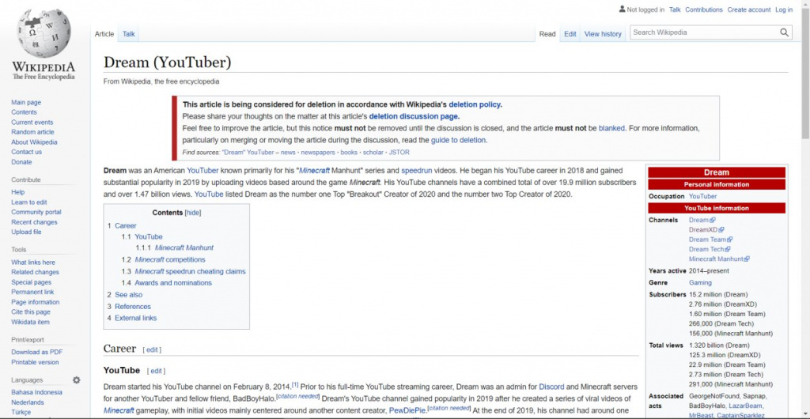
Task: Edit the YouTube section
Action: [156, 371]
